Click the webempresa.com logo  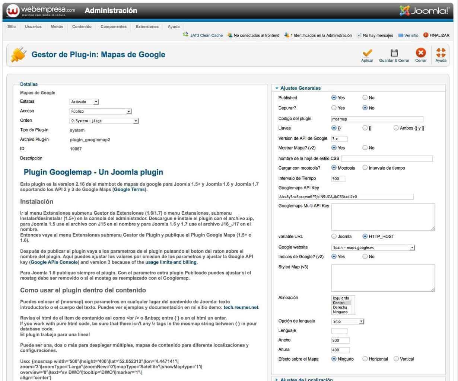(x=41, y=11)
